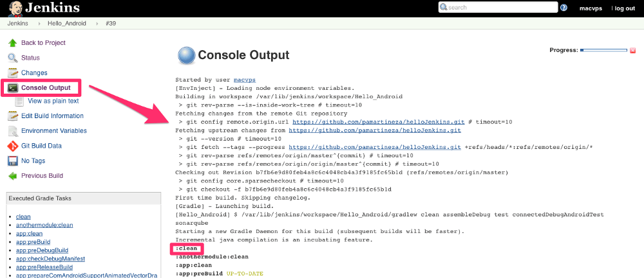This screenshot has width=644, height=278.
Task: Click the Git Build Data icon
Action: (12, 146)
